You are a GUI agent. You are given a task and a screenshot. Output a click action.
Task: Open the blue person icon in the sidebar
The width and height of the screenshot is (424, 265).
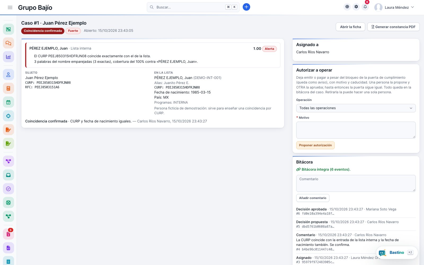click(8, 75)
